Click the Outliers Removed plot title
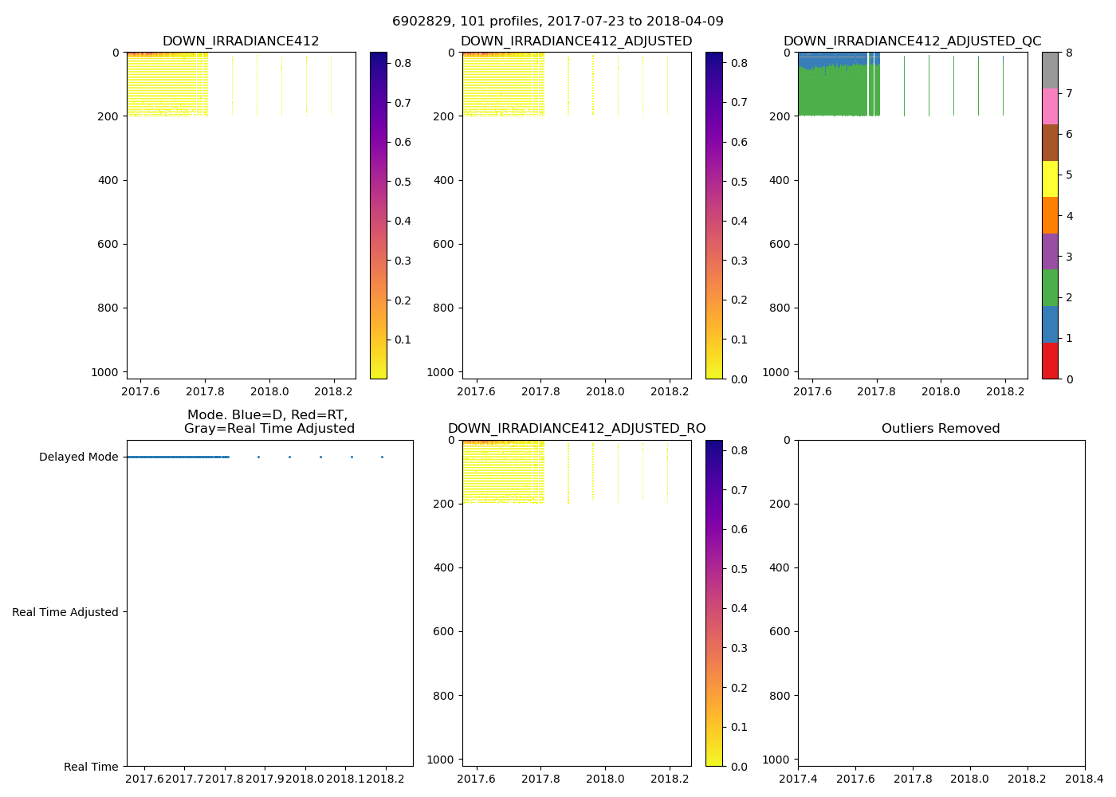The image size is (1116, 797). click(941, 429)
